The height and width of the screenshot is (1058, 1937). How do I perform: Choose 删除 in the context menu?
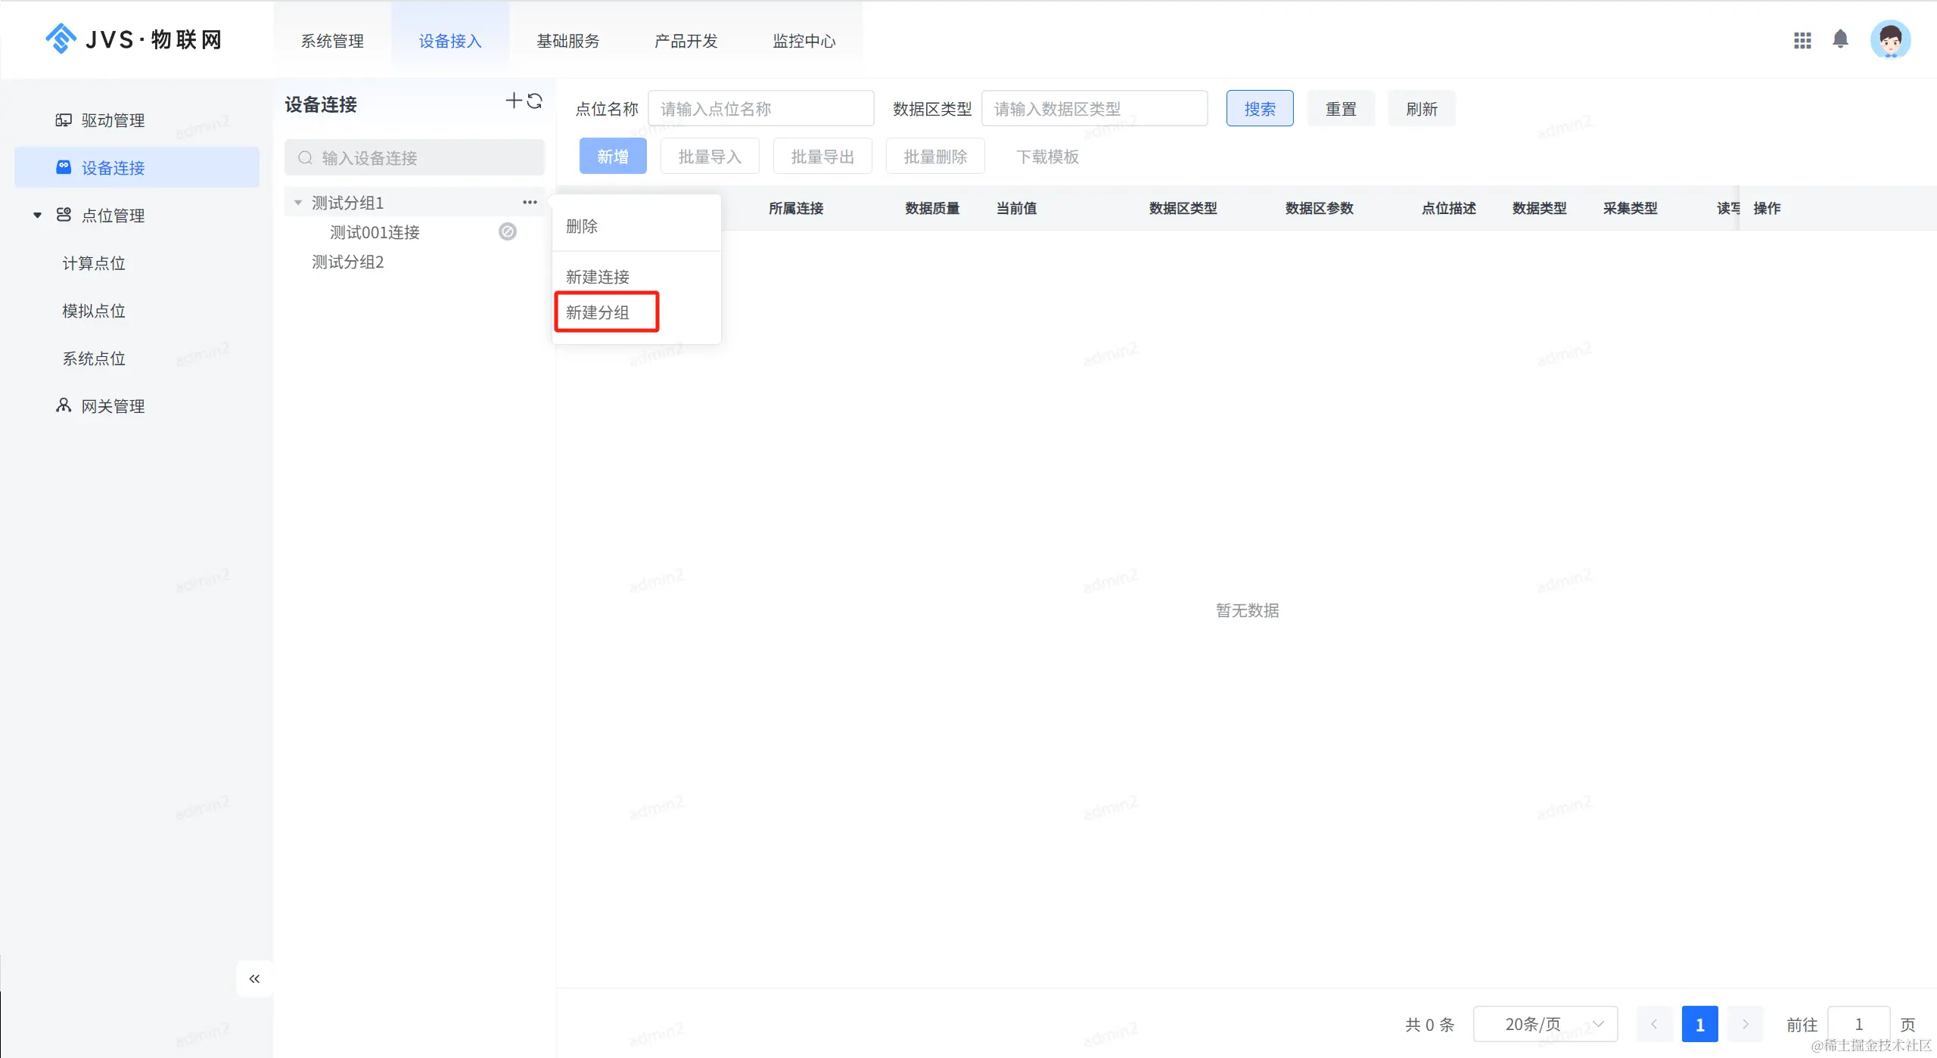coord(582,226)
